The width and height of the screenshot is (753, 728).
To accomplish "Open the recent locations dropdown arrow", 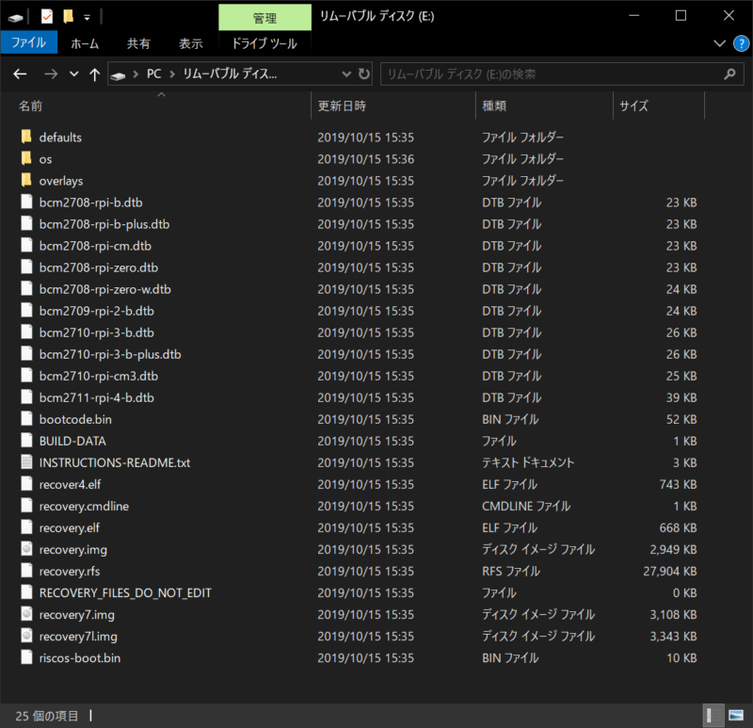I will tap(73, 73).
